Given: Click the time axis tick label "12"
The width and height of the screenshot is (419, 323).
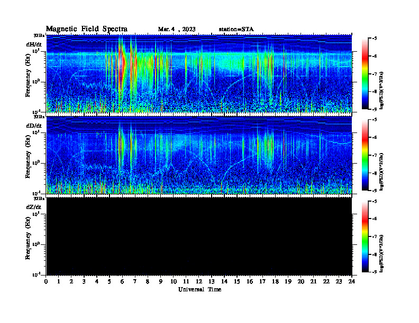Looking at the screenshot, I should point(199,281).
